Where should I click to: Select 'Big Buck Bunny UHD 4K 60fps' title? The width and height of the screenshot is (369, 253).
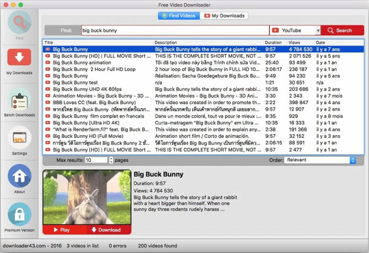[87, 89]
